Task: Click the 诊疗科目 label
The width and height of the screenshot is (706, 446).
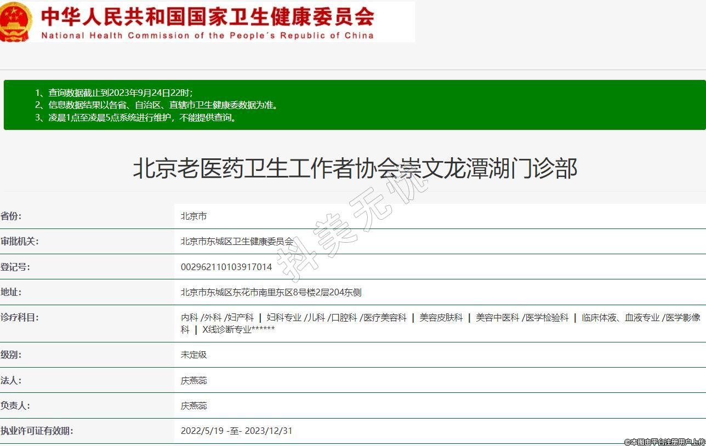Action: tap(20, 318)
